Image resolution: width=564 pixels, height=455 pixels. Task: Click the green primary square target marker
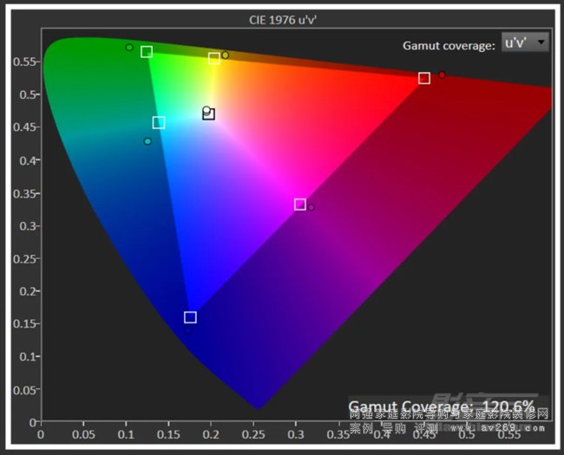pyautogui.click(x=147, y=52)
